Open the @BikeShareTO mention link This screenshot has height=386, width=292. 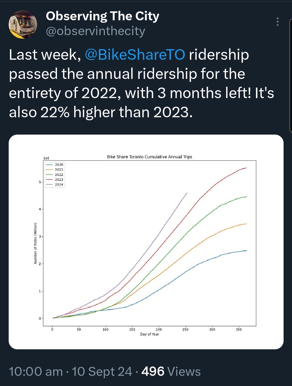tap(135, 55)
